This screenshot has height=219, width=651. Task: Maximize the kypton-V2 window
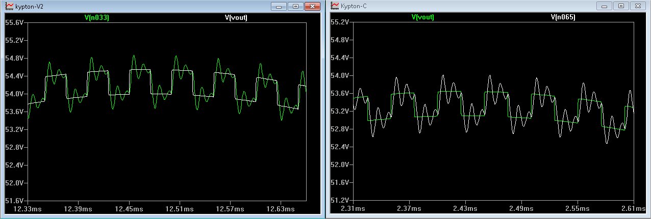coord(295,7)
